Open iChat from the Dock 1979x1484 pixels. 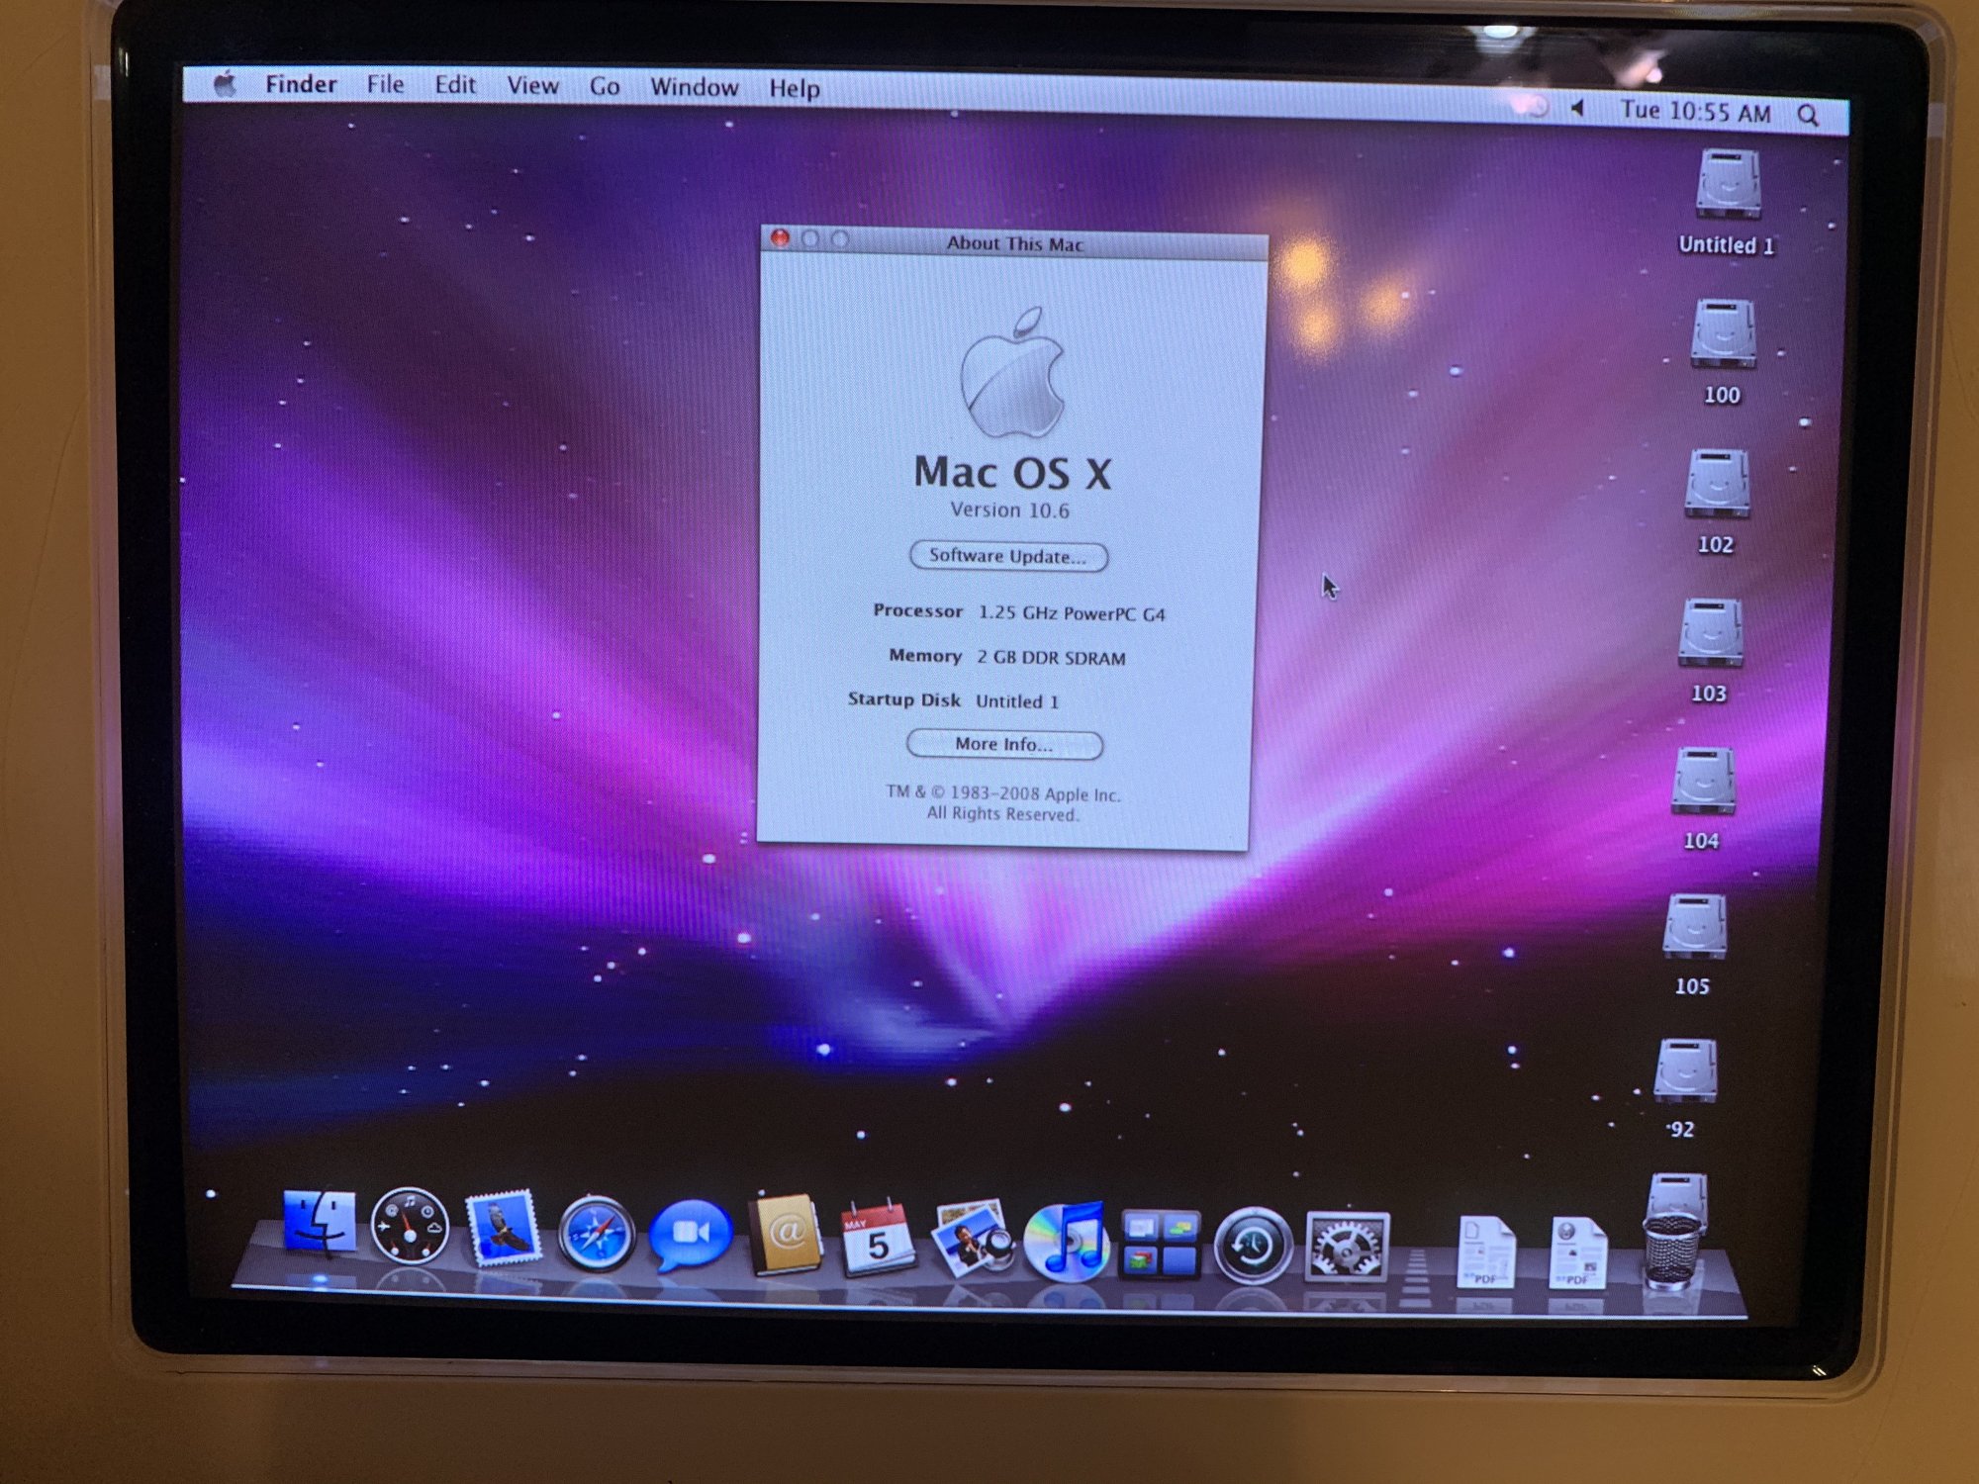click(691, 1236)
